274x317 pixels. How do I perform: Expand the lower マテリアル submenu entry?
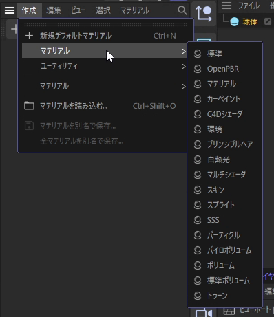(105, 86)
